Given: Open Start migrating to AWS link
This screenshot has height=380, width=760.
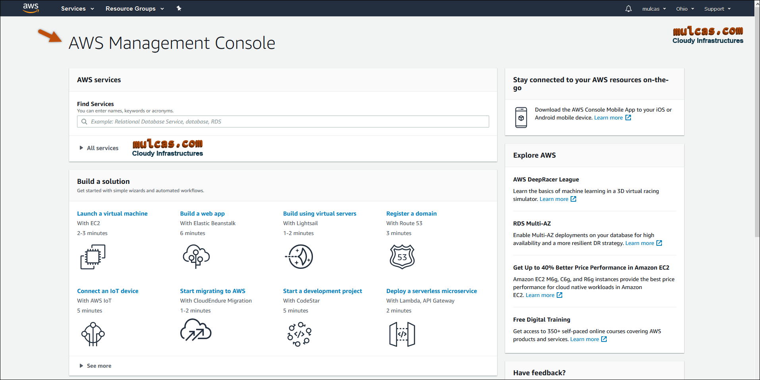Looking at the screenshot, I should coord(212,291).
